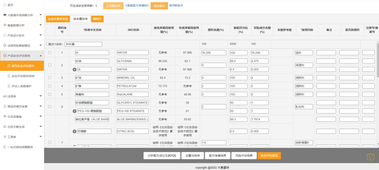Image resolution: width=379 pixels, height=170 pixels.
Task: Expand the 化妆品备案 menu arrow
Action: tap(41, 116)
